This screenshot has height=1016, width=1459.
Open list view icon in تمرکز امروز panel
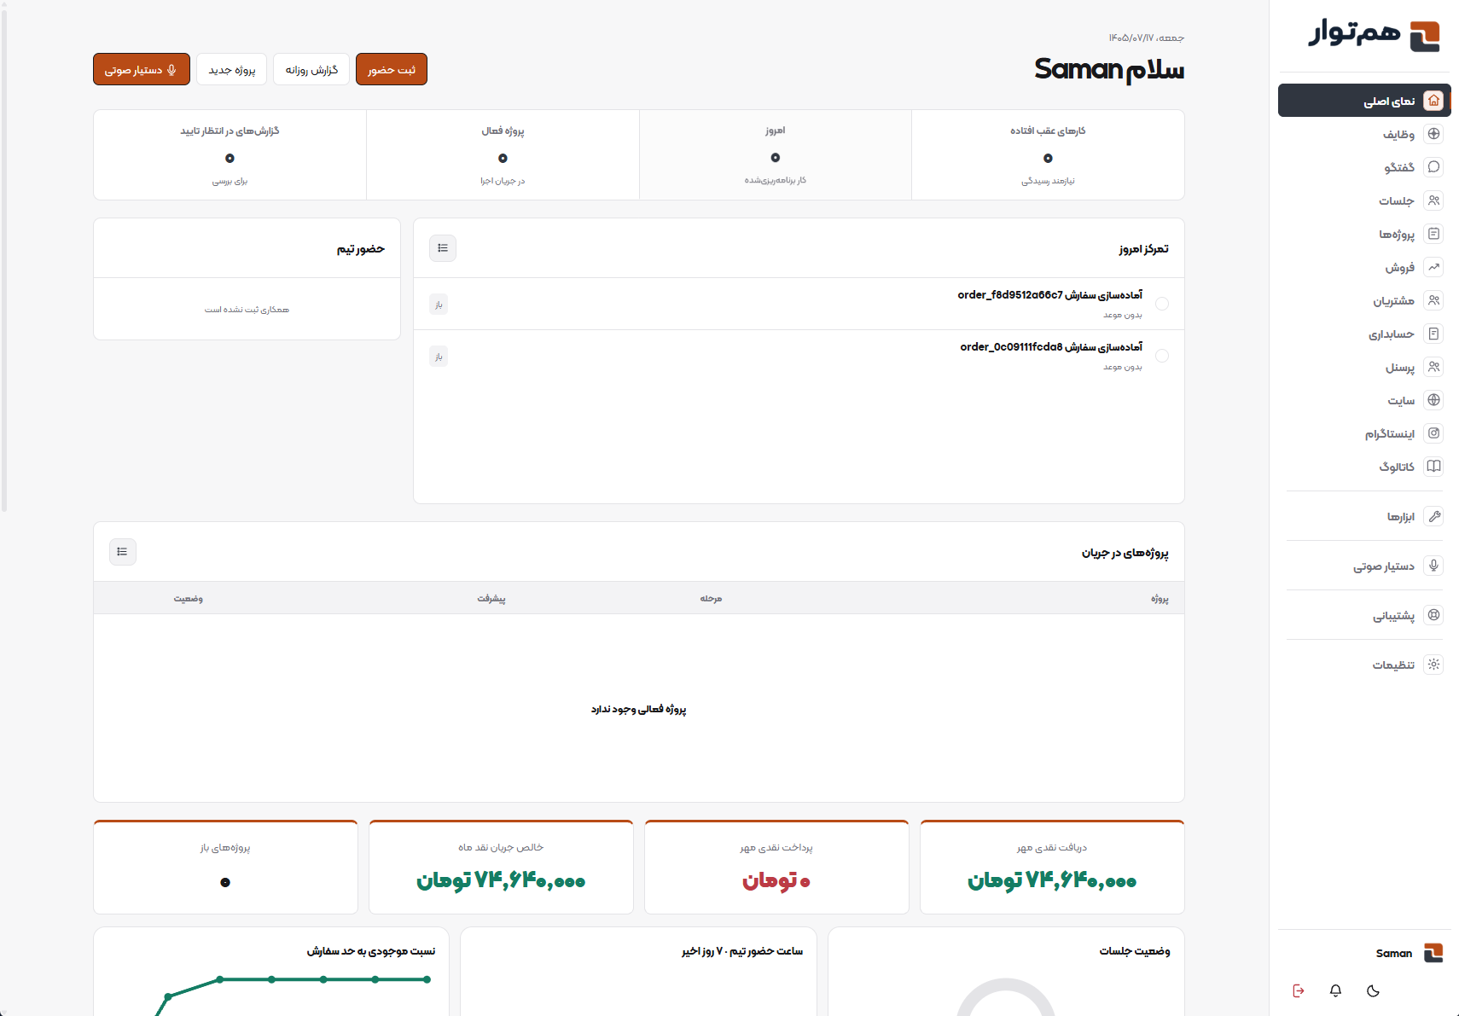pyautogui.click(x=443, y=248)
